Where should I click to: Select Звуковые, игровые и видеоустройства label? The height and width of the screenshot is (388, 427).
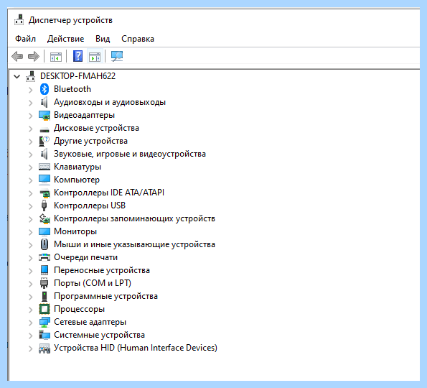(x=130, y=154)
